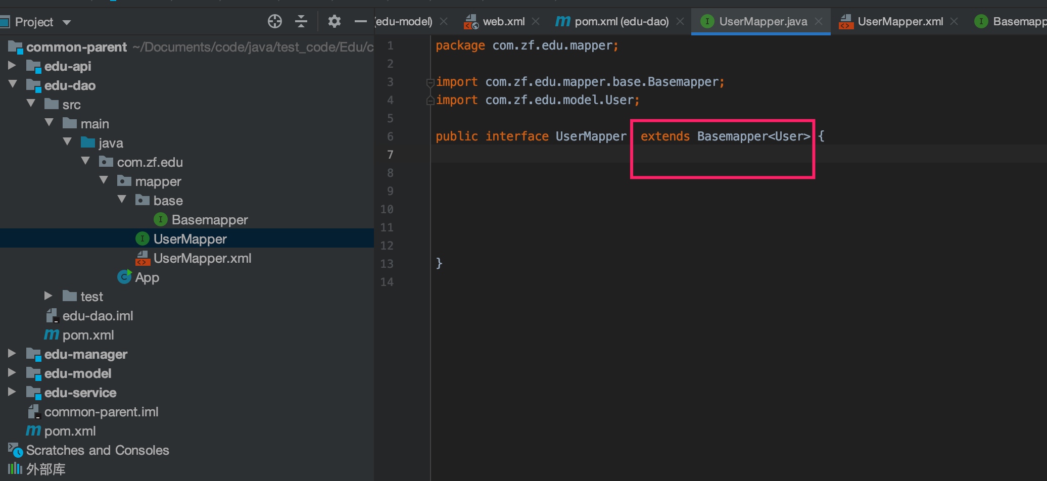The width and height of the screenshot is (1047, 481).
Task: Close the pom.xml (edu-dao) tab
Action: [x=680, y=21]
